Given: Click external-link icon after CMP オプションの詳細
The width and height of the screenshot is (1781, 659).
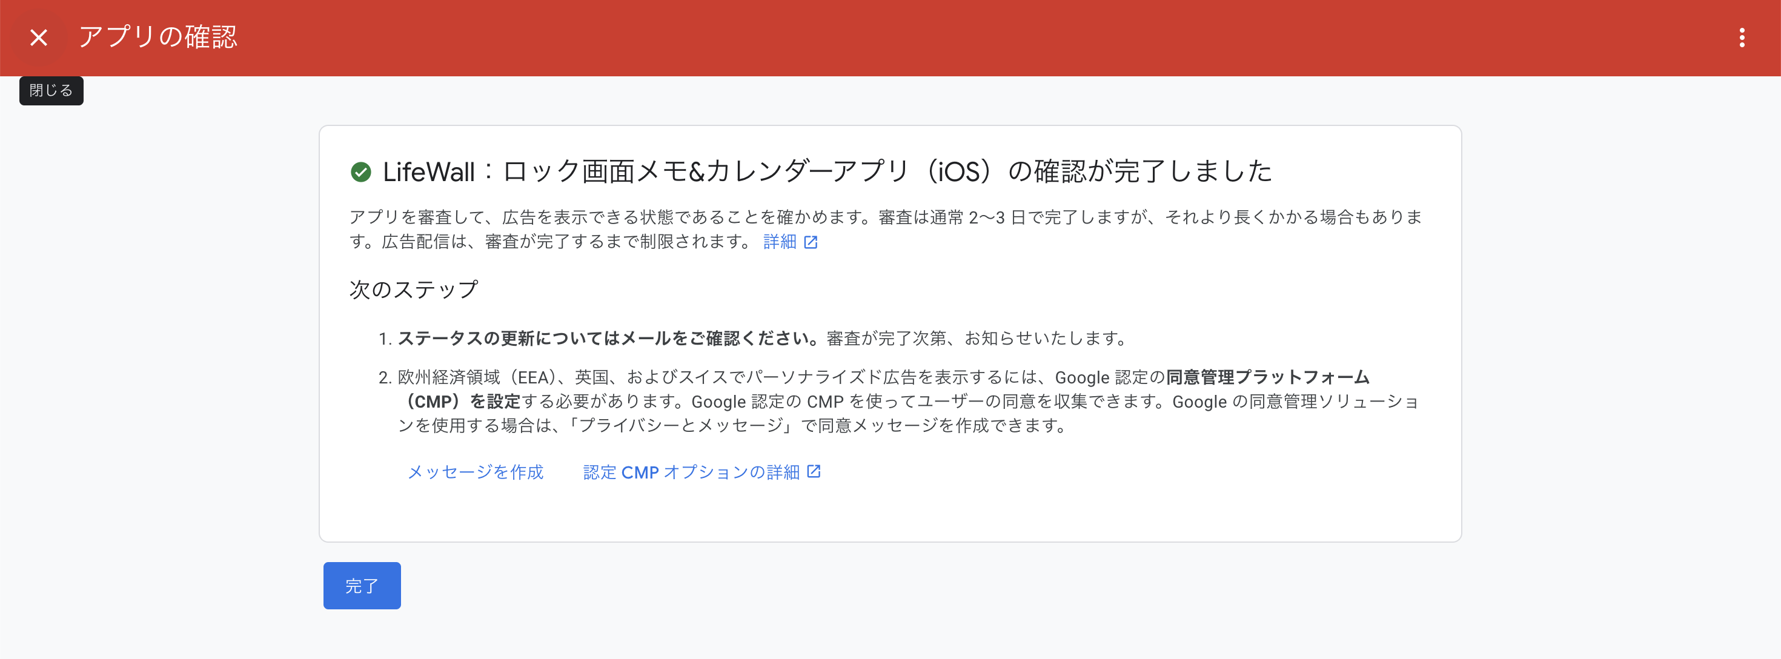Looking at the screenshot, I should (814, 471).
